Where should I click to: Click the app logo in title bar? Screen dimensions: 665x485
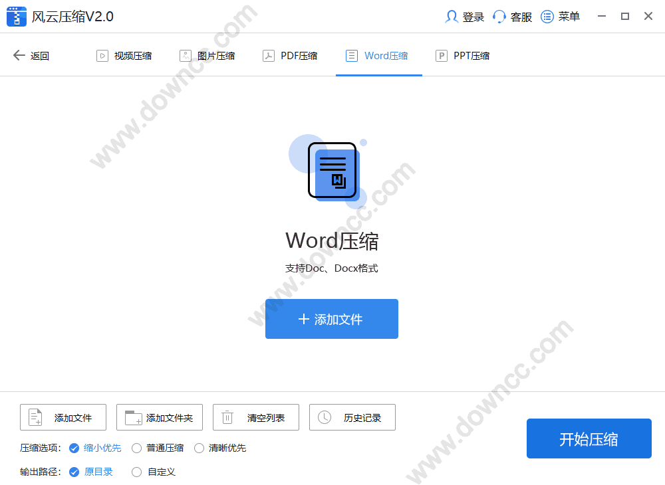[x=15, y=16]
